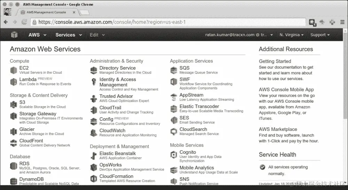Click the AWS cube logo in navbar
Image resolution: width=348 pixels, height=190 pixels.
click(x=14, y=35)
